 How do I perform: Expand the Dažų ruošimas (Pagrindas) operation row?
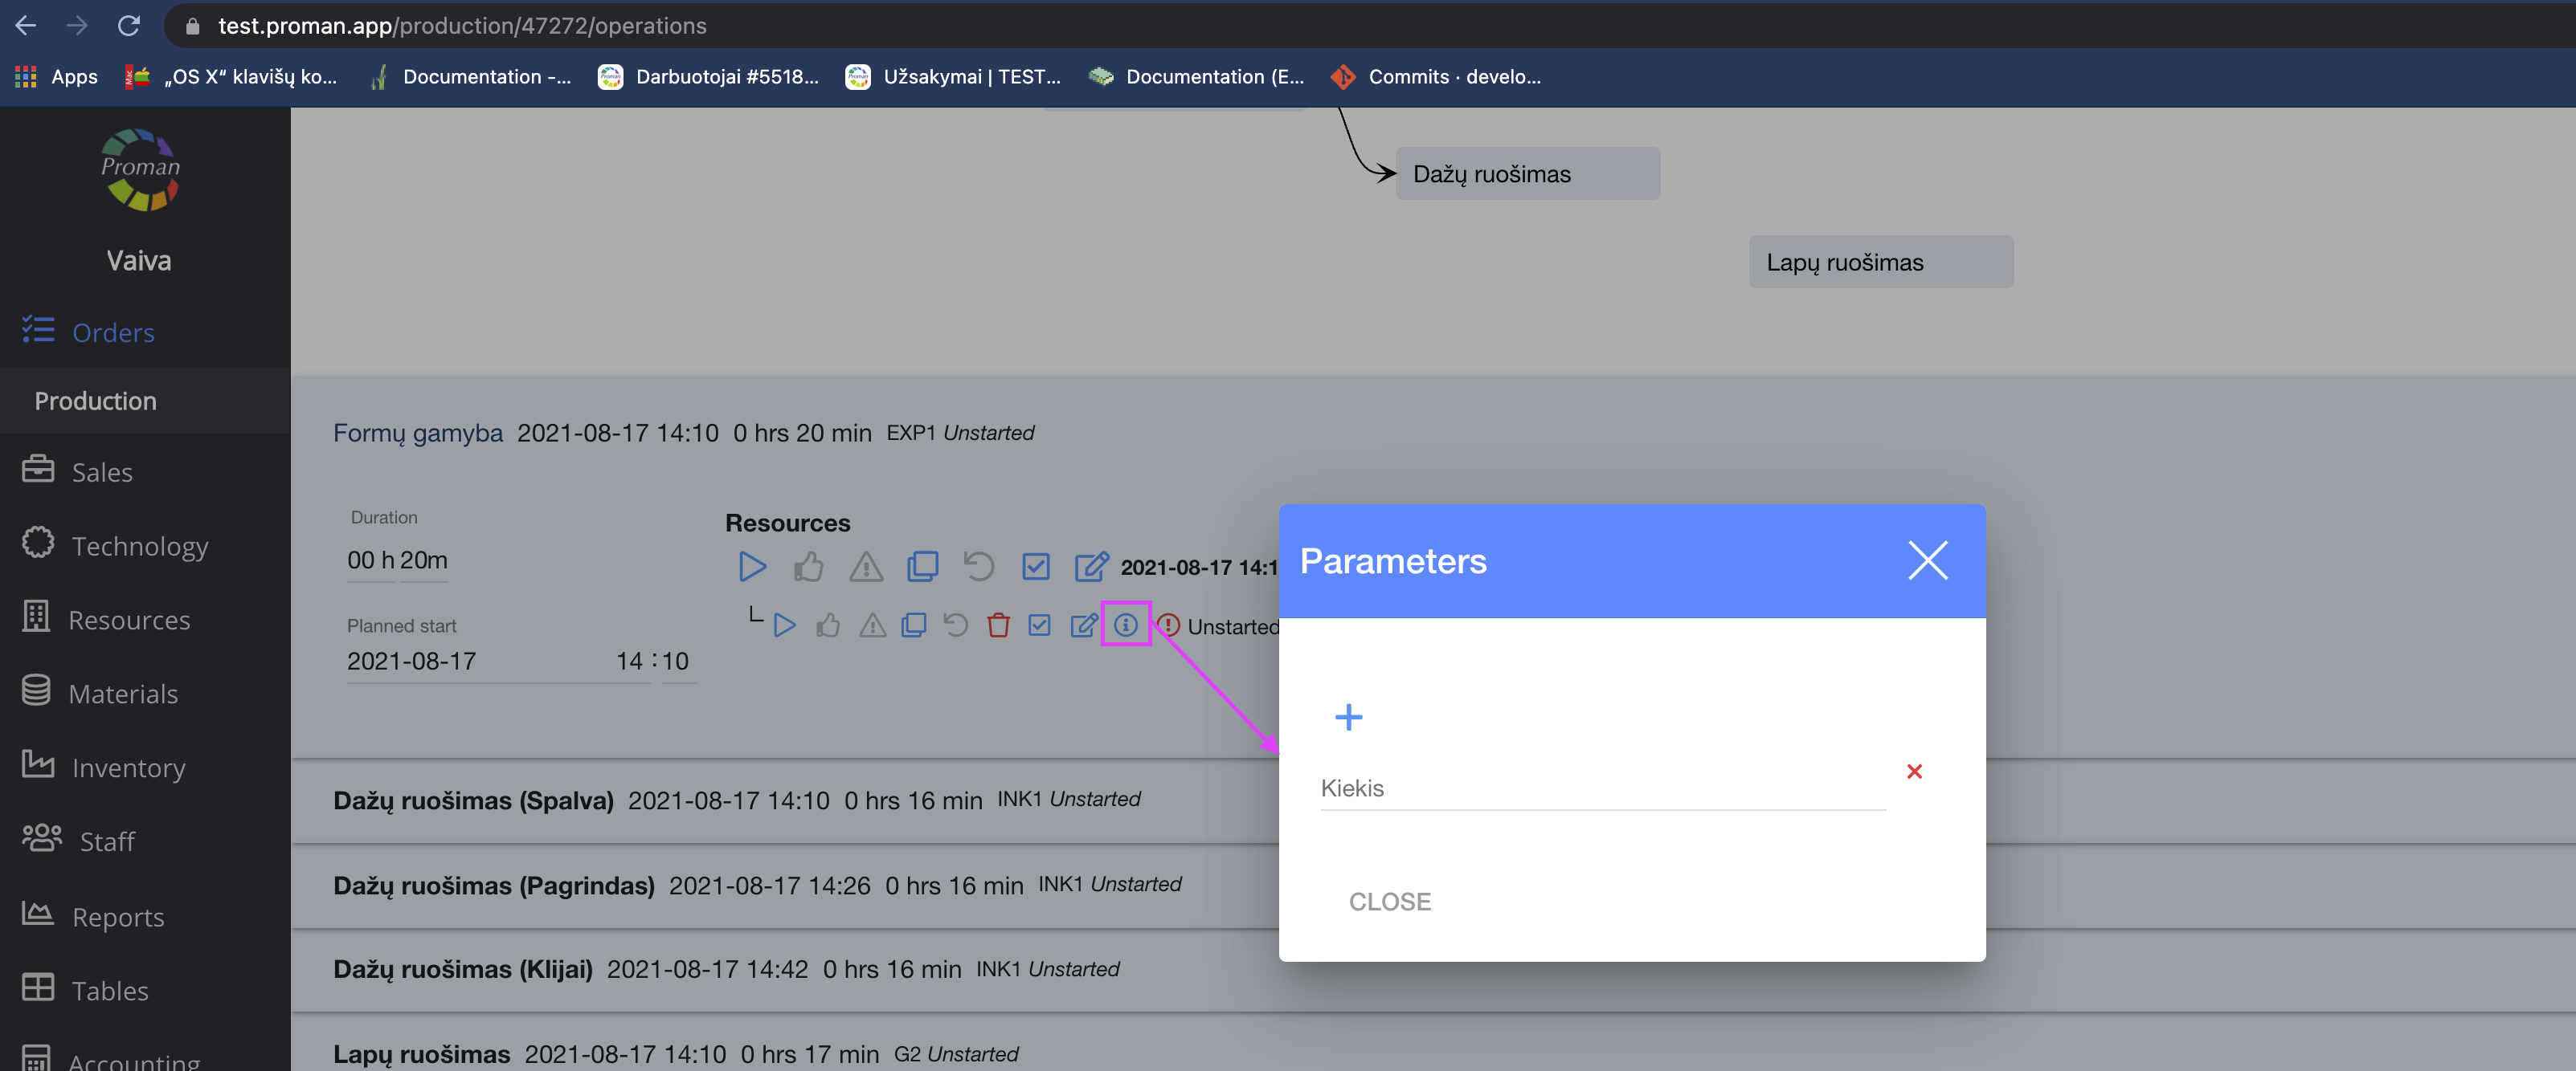pos(493,886)
